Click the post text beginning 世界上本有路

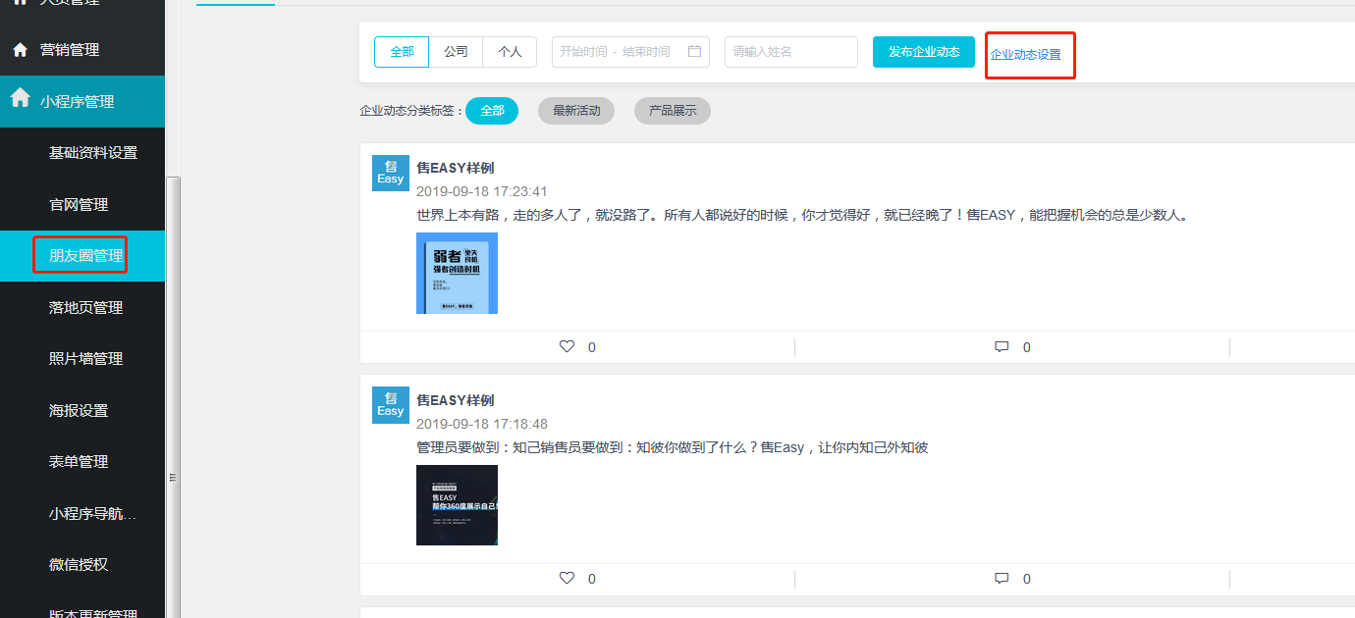click(802, 215)
